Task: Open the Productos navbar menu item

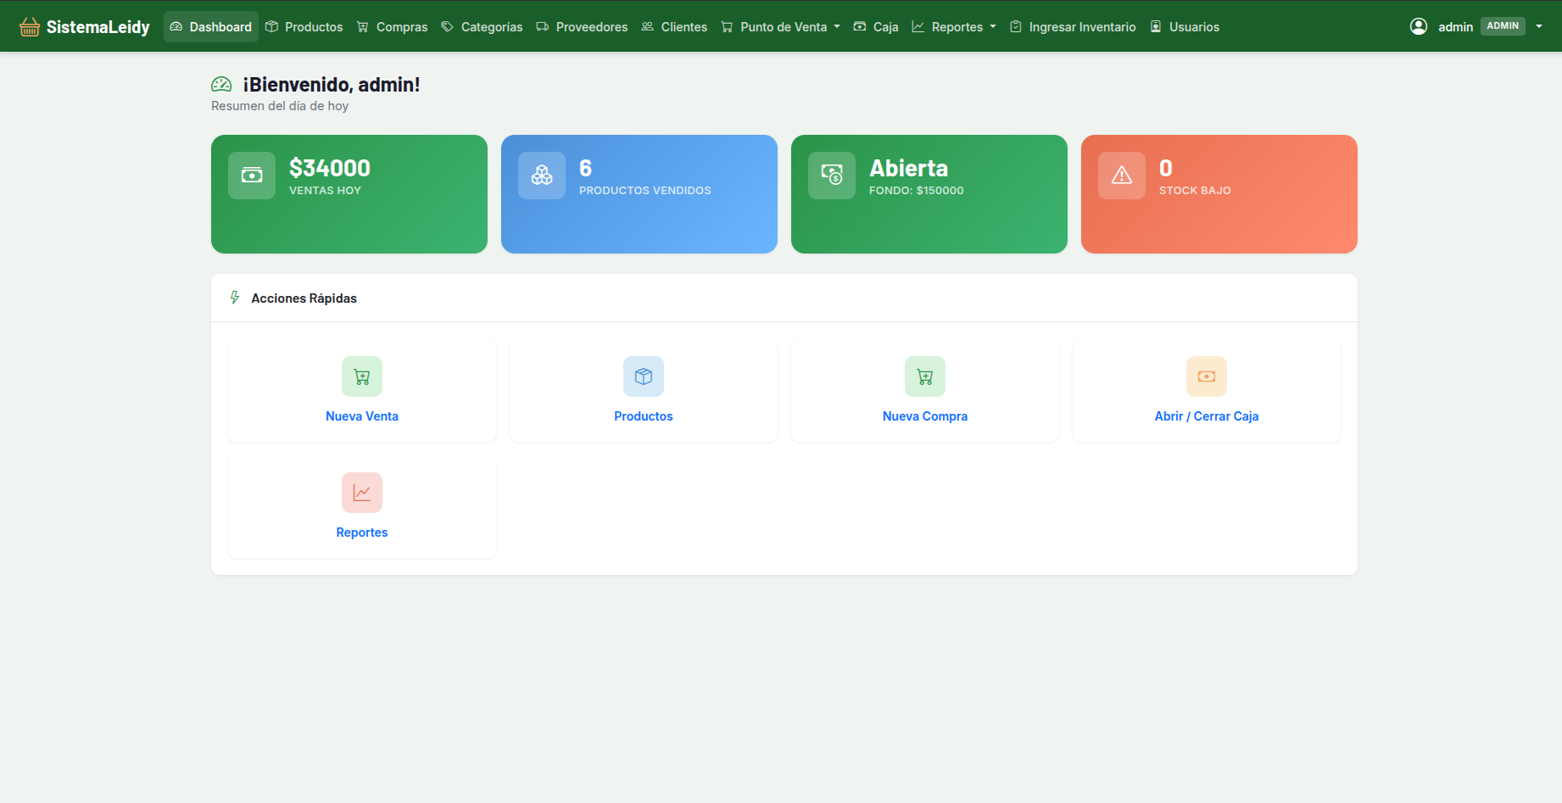Action: (304, 27)
